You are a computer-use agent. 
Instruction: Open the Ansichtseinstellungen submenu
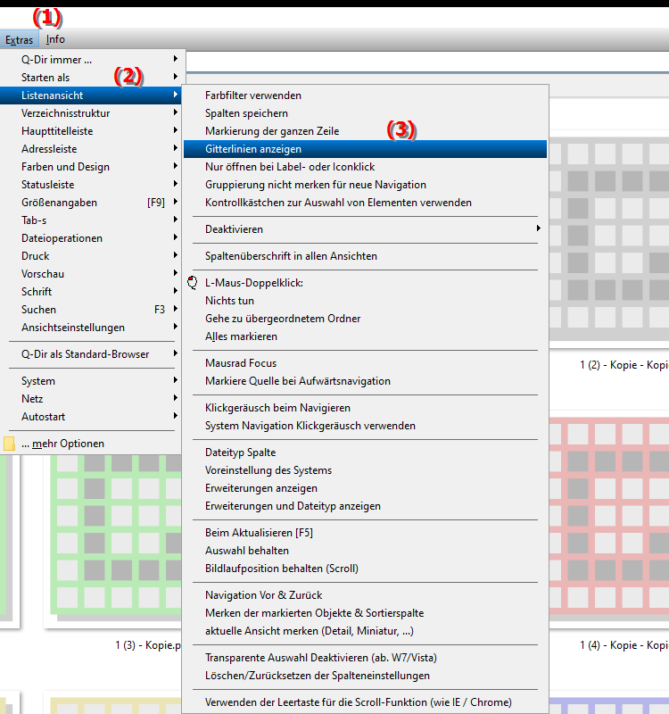point(91,328)
